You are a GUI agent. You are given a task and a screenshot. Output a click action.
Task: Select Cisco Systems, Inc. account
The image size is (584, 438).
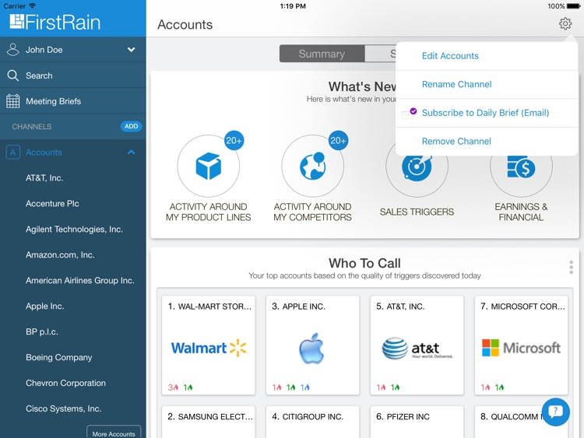coord(63,408)
